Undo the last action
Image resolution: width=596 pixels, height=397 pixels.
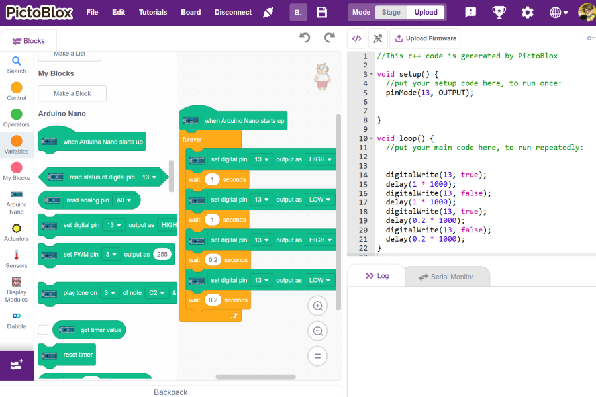click(304, 38)
